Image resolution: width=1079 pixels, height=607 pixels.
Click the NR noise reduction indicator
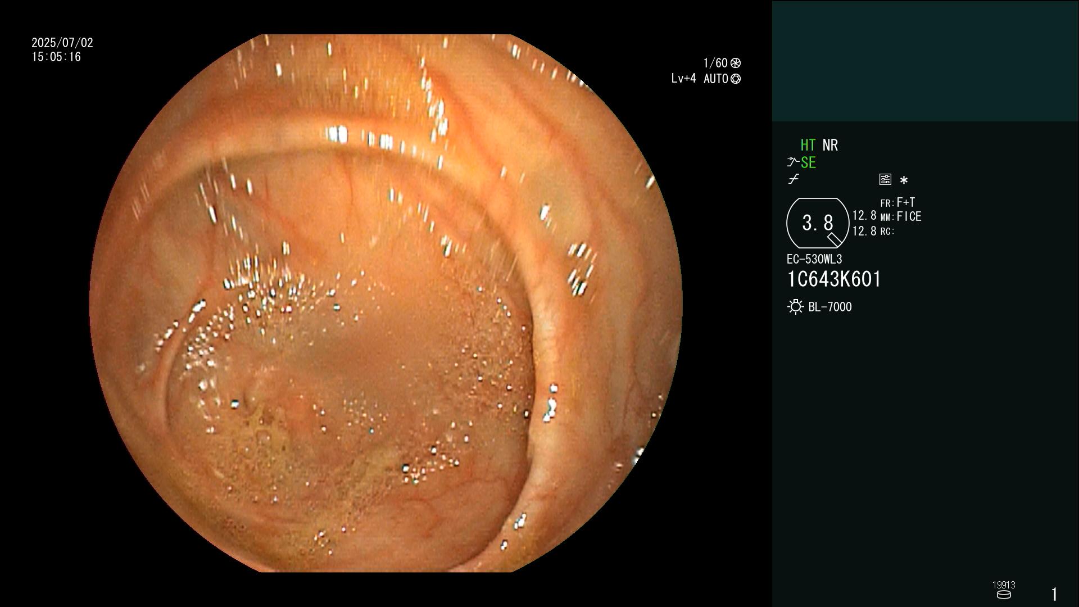click(830, 145)
